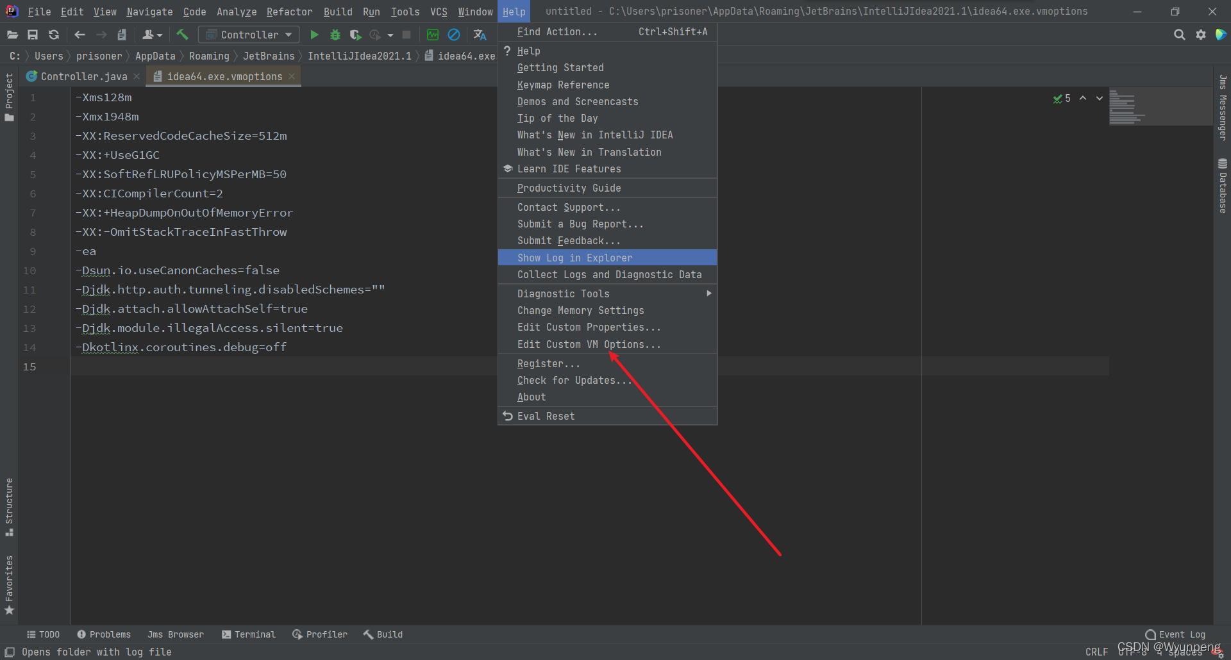1231x660 pixels.
Task: Jump to previous highlighted problem up arrow
Action: [1083, 98]
